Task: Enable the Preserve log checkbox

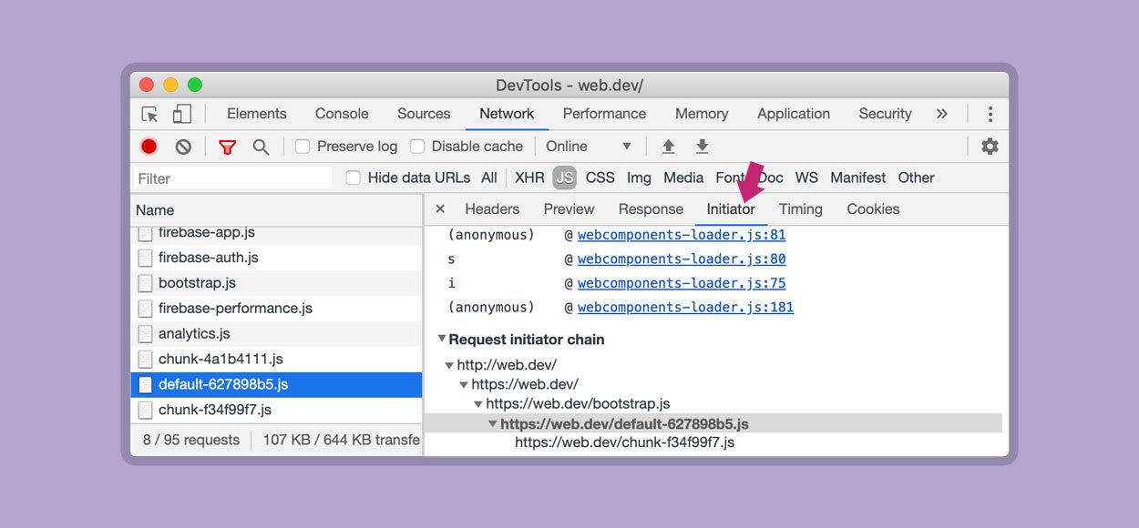Action: click(303, 147)
